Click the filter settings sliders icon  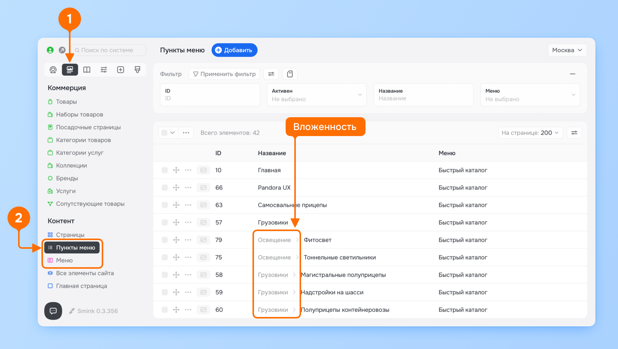(271, 74)
